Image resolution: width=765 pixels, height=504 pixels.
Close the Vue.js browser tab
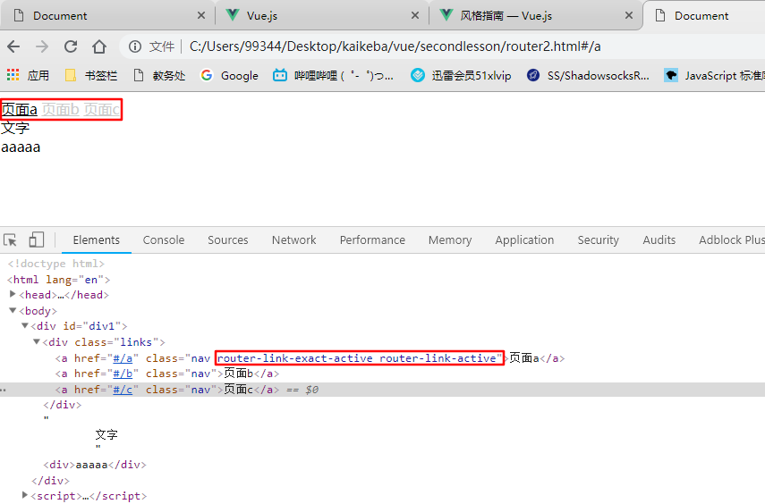pos(414,15)
